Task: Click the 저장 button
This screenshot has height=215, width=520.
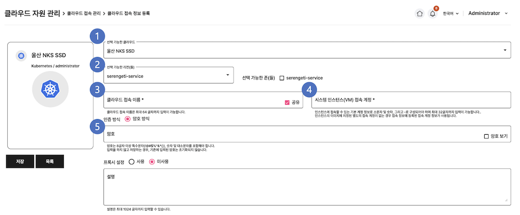Action: click(x=19, y=162)
